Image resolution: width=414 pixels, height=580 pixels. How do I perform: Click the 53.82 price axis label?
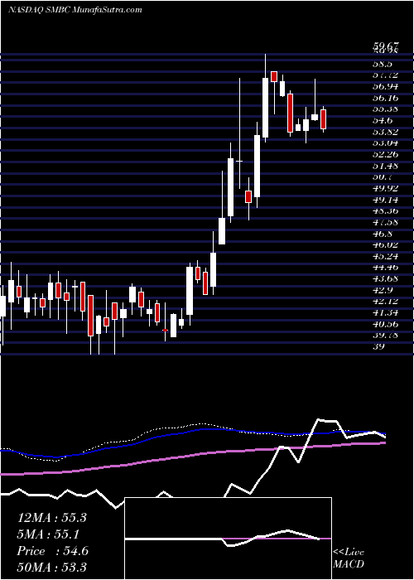385,132
